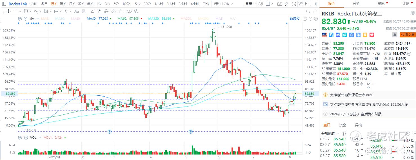
Task: Toggle the overlay link oval icon
Action: coord(129,11)
